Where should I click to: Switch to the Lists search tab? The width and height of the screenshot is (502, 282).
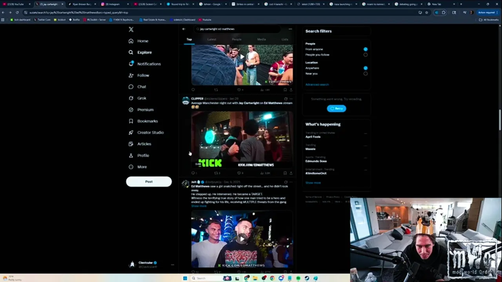(285, 40)
